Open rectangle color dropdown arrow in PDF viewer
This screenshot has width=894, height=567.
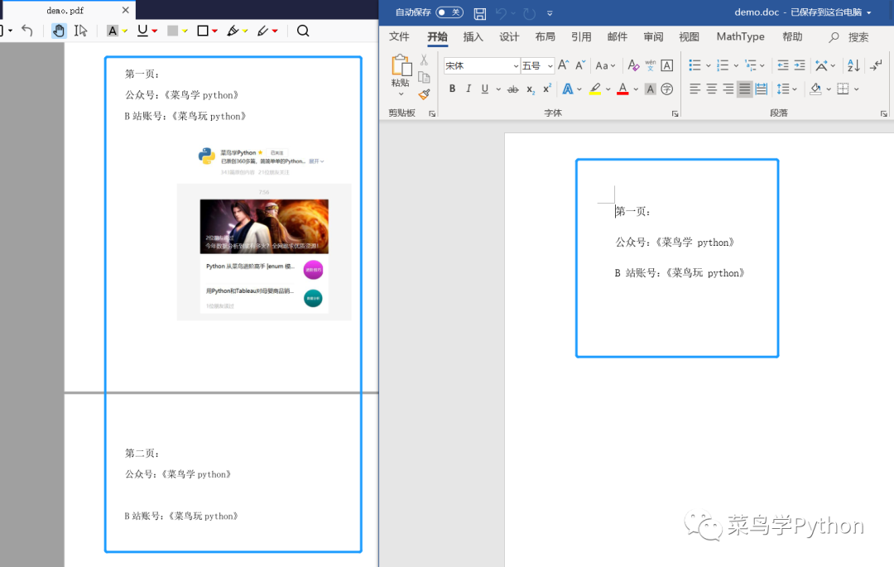tap(214, 31)
